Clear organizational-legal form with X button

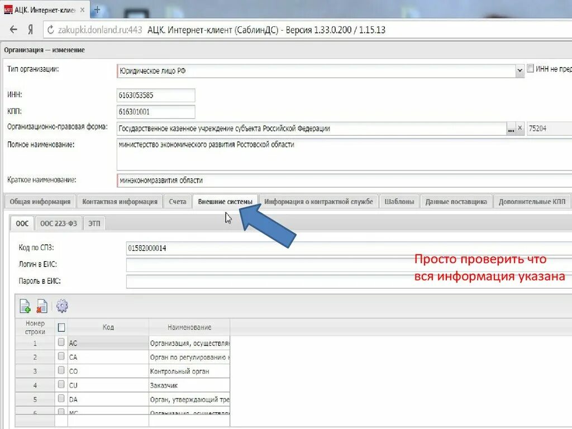tap(520, 128)
